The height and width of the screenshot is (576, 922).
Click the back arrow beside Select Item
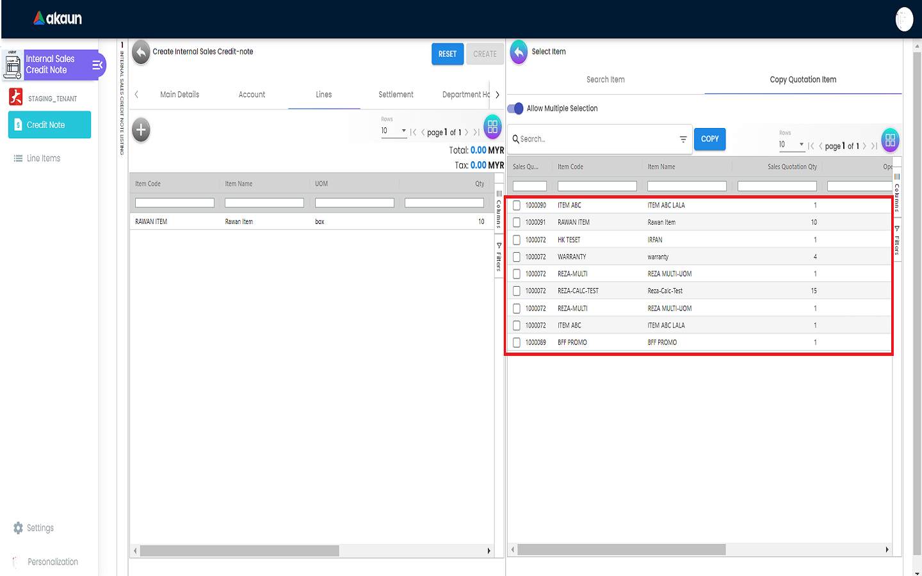pos(519,52)
